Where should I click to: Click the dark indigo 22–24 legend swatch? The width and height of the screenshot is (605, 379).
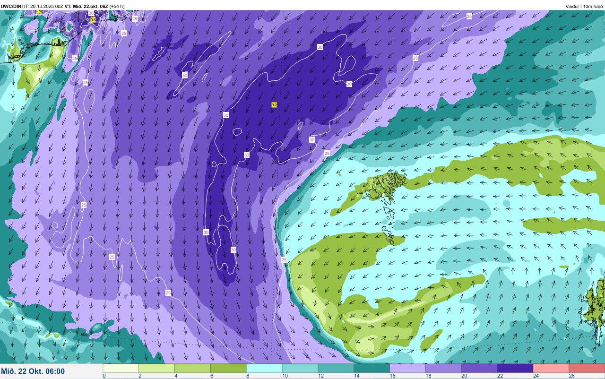click(516, 368)
